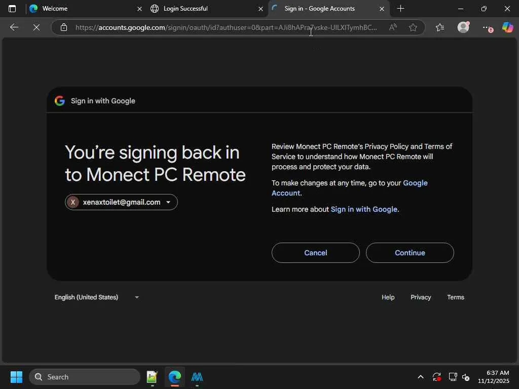Screen dimensions: 519x389
Task: Open the notepad app in taskbar
Action: (x=152, y=377)
